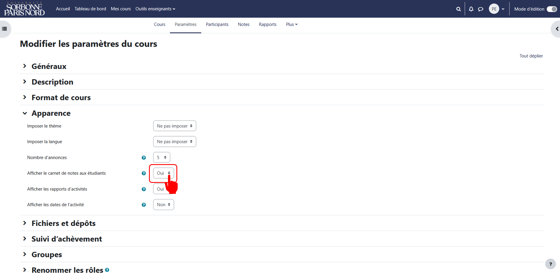The width and height of the screenshot is (560, 276).
Task: Open the messaging speech bubble icon
Action: pyautogui.click(x=480, y=9)
